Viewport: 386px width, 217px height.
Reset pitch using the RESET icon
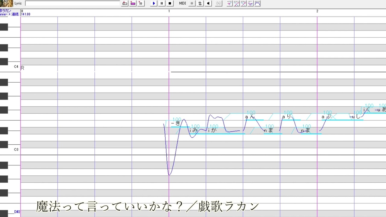[x=257, y=3]
